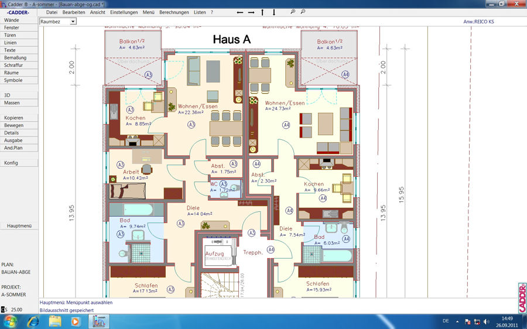Show hidden system tray icons arrow

457,322
